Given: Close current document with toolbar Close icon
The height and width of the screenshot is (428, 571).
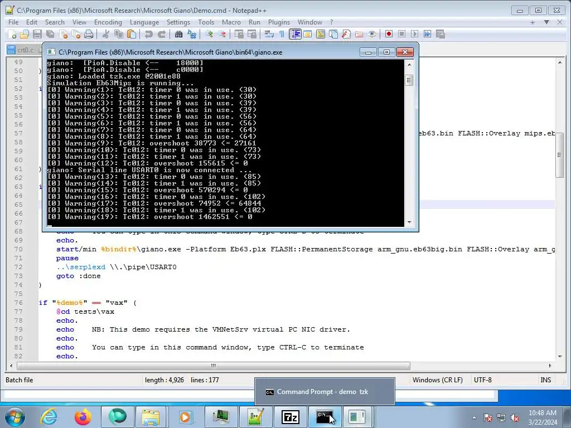Looking at the screenshot, I should pyautogui.click(x=63, y=34).
